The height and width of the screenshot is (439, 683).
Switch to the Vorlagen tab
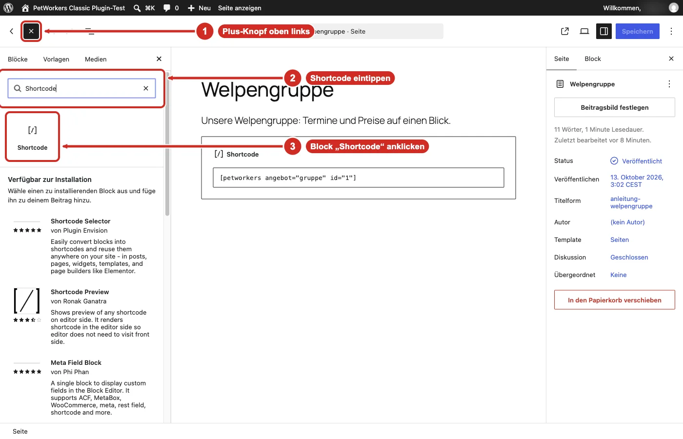tap(56, 59)
